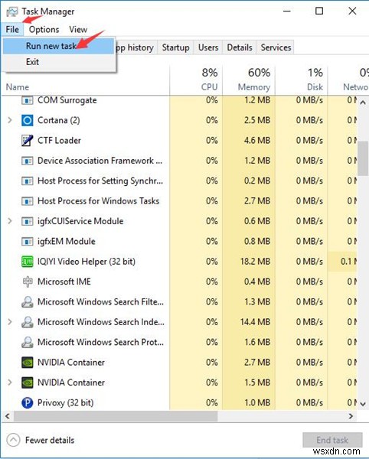Image resolution: width=369 pixels, height=459 pixels.
Task: Click the IQIYI Video Helper green icon
Action: [x=28, y=262]
